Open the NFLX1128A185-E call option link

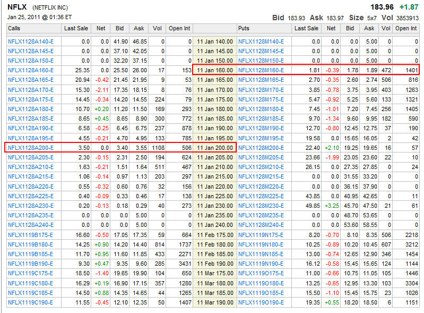(30, 118)
